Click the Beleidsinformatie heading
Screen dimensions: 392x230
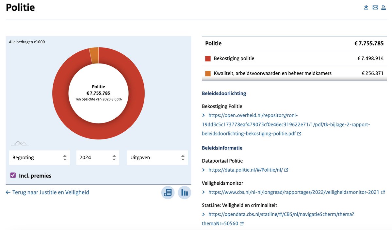tap(222, 148)
